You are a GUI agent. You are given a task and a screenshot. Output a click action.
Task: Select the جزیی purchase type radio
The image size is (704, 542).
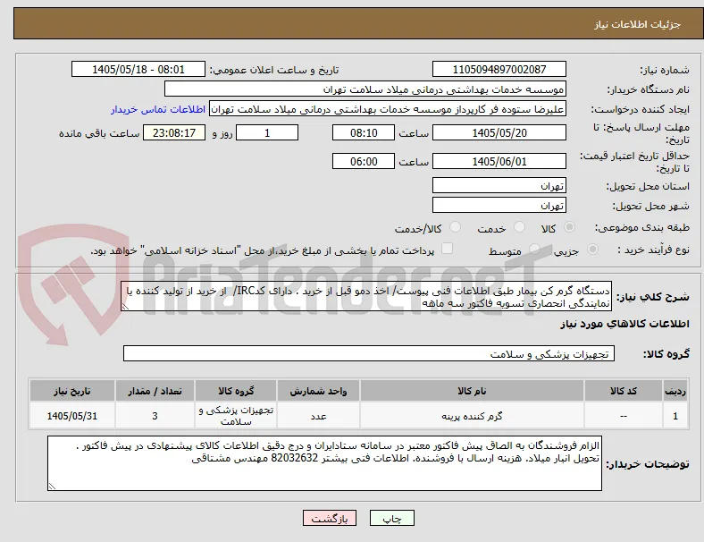coord(592,249)
